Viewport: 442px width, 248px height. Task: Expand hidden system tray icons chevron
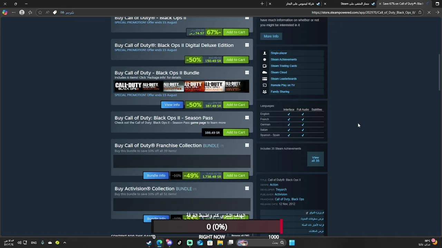tap(65, 242)
